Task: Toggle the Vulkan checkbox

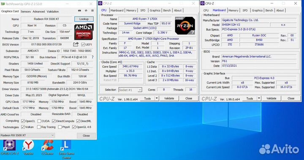Action: point(23,127)
